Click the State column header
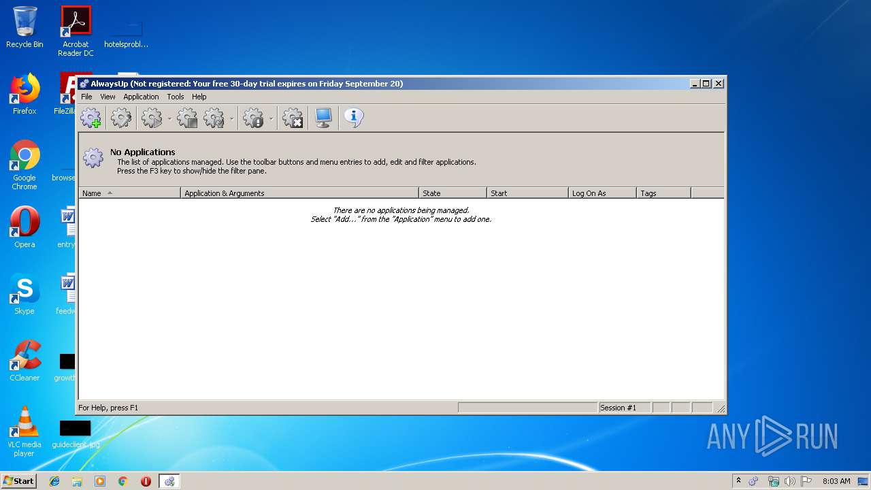This screenshot has width=871, height=490. click(453, 193)
